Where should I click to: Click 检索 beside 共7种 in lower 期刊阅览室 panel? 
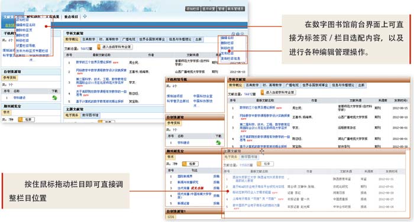pyautogui.click(x=190, y=164)
